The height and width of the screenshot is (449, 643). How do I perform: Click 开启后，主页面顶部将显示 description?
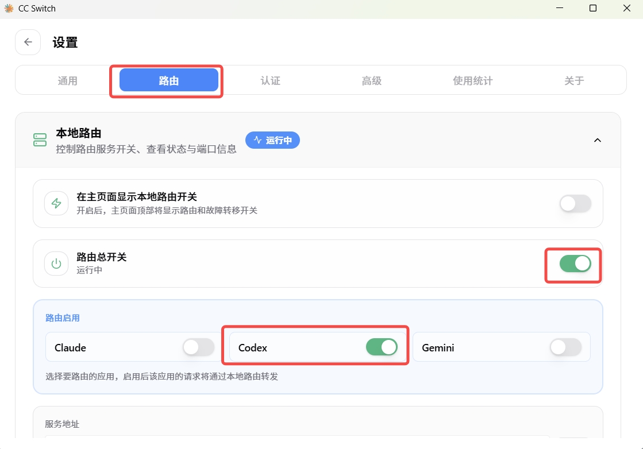167,210
